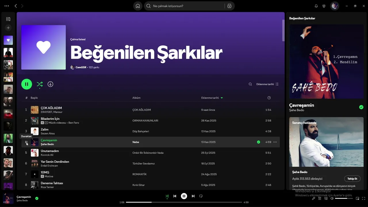This screenshot has width=368, height=207.
Task: Sort by the Albüm column header
Action: (136, 98)
